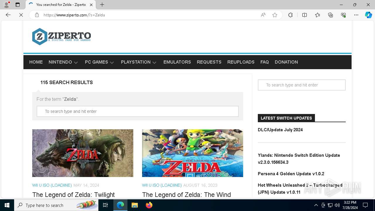This screenshot has height=211, width=375.
Task: Open Copilot sidebar icon
Action: (x=368, y=15)
